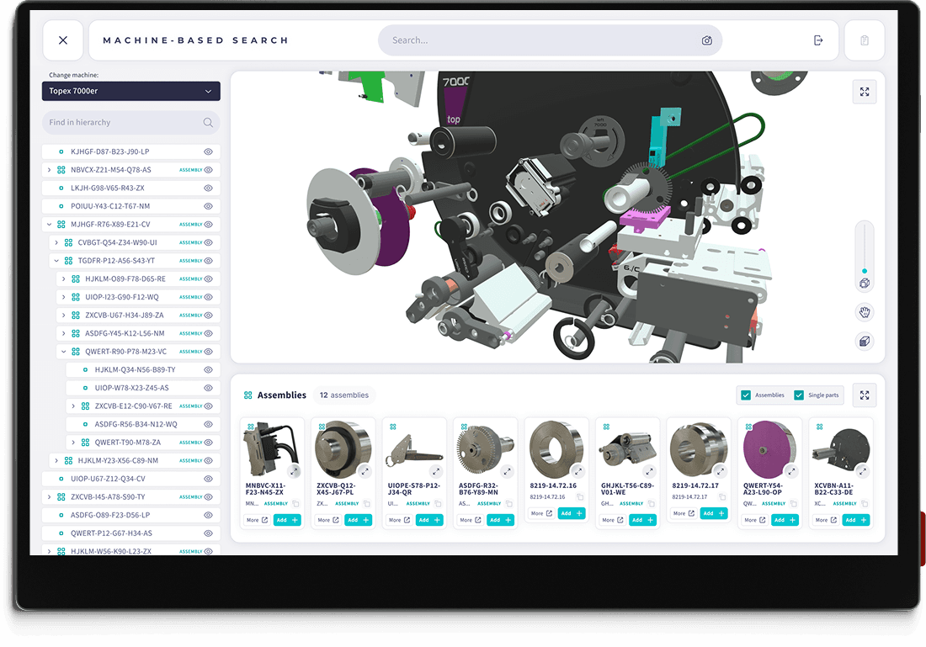Image resolution: width=926 pixels, height=647 pixels.
Task: Toggle visibility of HJKLM-Q34-N56-B89-TY
Action: [x=209, y=369]
